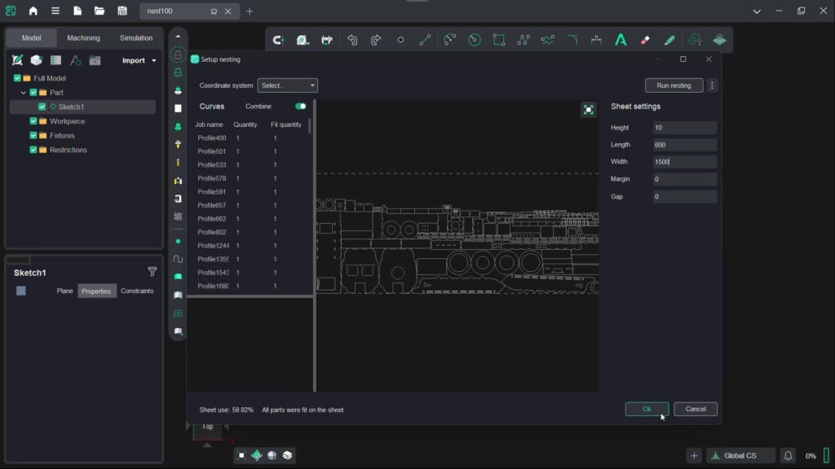Collapse the Part tree node

pos(23,93)
